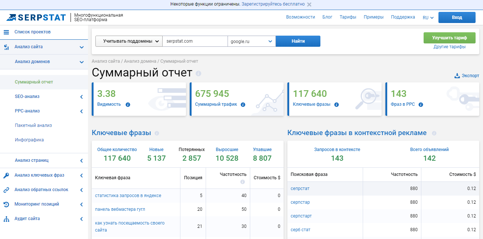Click Анализ домена breadcrumb
Viewport: 483px width, 239px height.
[140, 61]
